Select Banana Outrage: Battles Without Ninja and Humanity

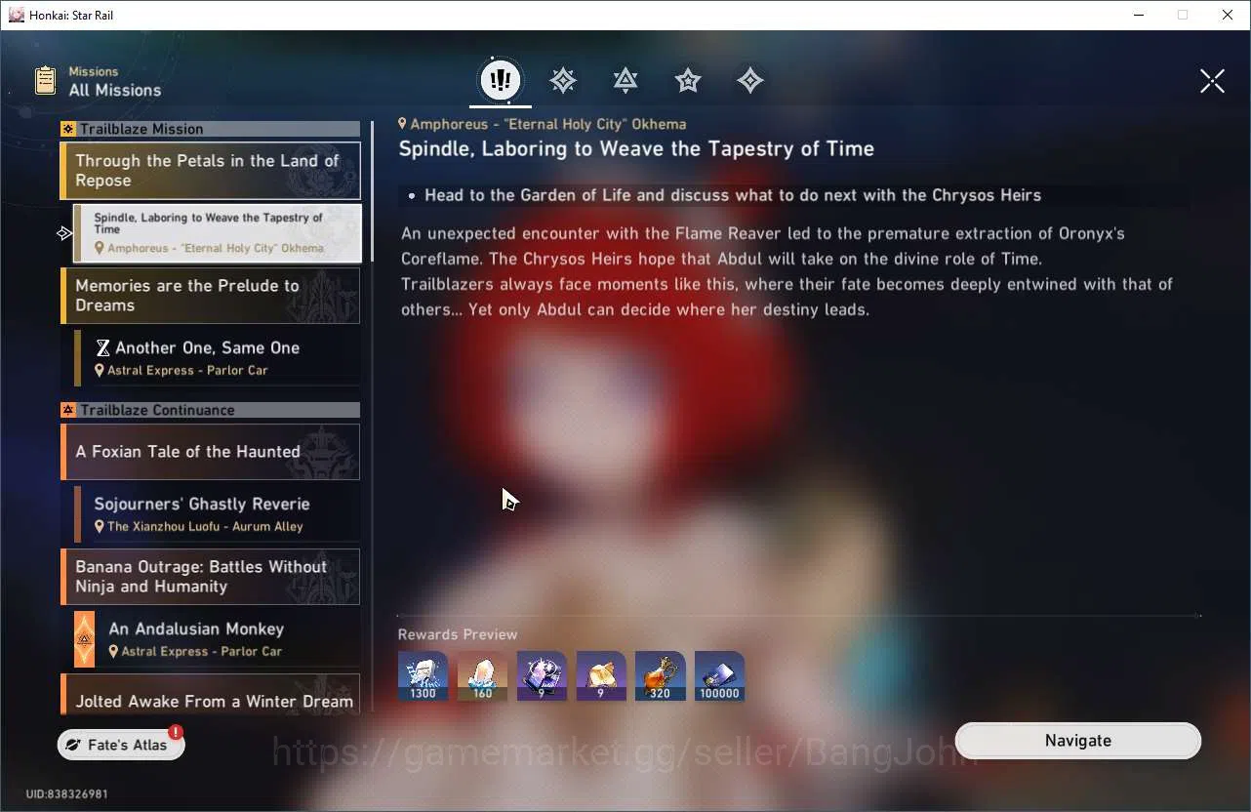(x=211, y=577)
